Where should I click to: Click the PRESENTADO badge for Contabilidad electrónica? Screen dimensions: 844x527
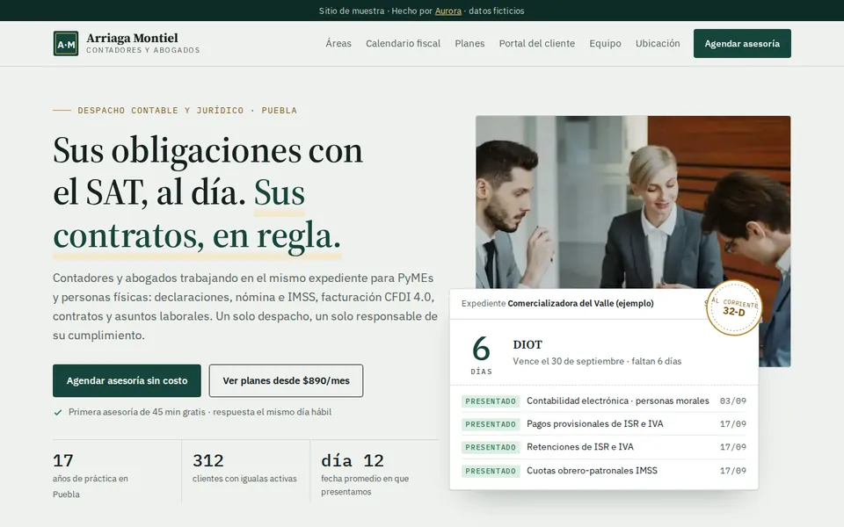tap(491, 401)
